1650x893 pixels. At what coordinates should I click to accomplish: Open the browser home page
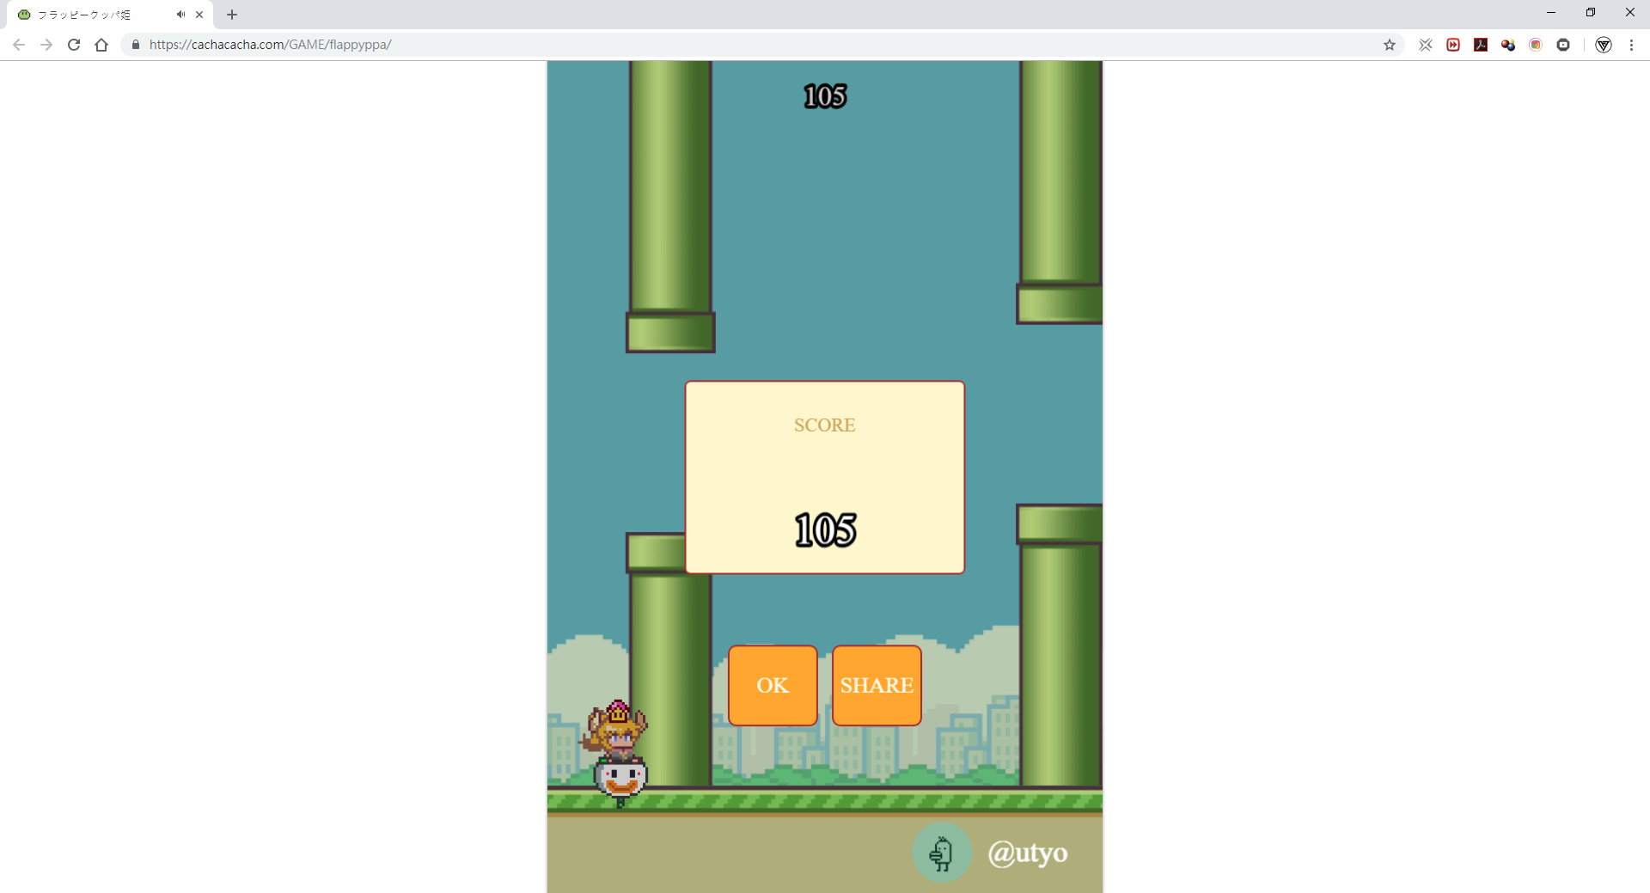tap(101, 45)
